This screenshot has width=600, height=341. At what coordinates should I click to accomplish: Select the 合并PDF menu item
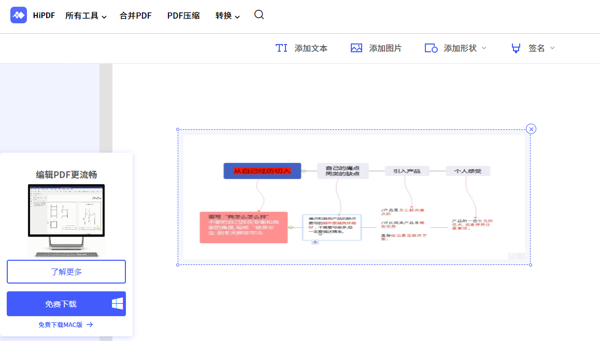point(135,16)
